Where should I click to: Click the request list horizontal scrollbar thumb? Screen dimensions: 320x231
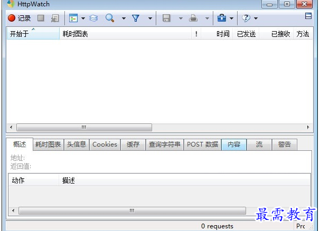pos(84,127)
